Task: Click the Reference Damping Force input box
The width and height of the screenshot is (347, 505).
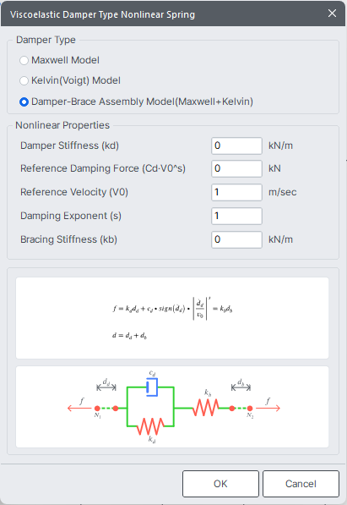Action: coord(236,169)
